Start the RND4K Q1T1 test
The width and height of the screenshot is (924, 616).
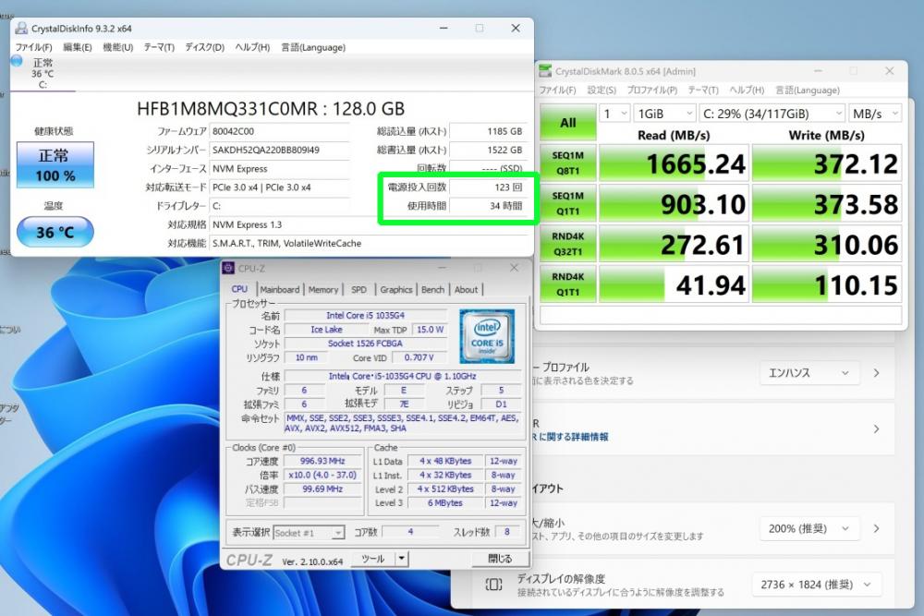pos(568,284)
